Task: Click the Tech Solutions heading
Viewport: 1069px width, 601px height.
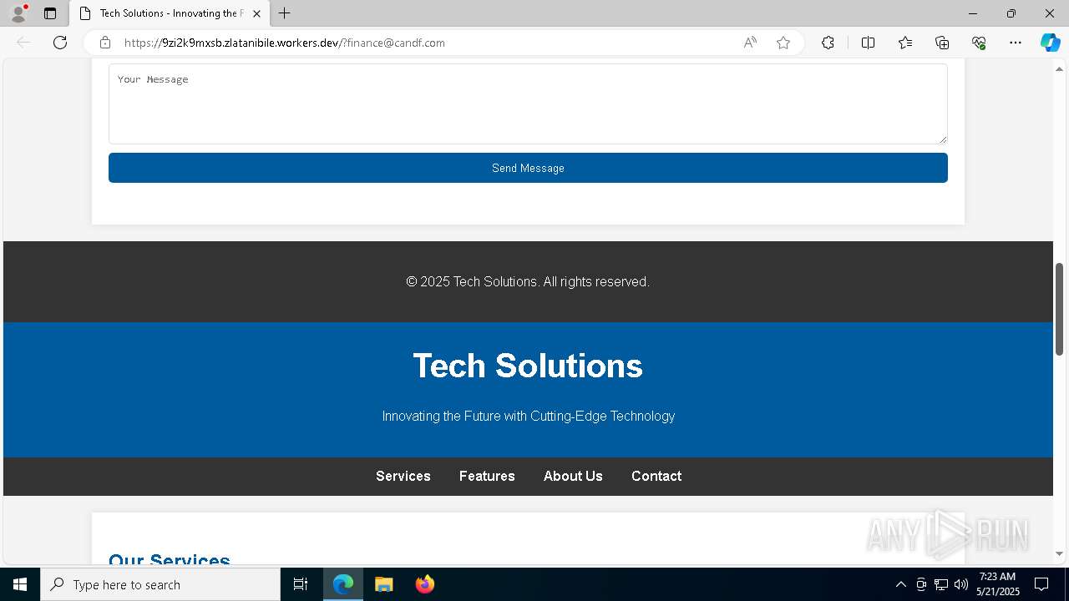Action: 528,366
